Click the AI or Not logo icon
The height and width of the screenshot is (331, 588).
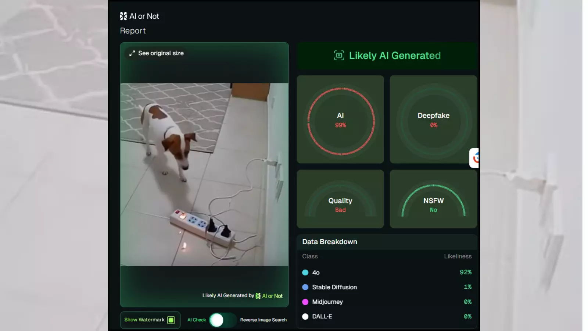123,16
